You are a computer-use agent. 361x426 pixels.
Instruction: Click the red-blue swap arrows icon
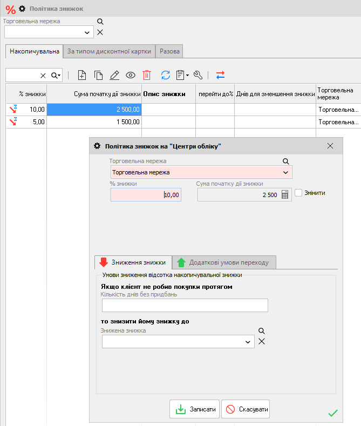(x=220, y=76)
